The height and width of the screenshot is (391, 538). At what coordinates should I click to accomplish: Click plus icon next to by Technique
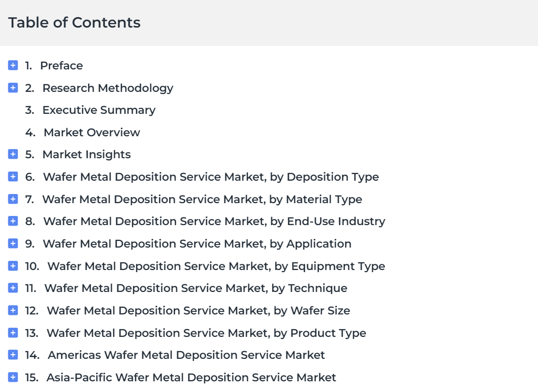click(x=13, y=288)
